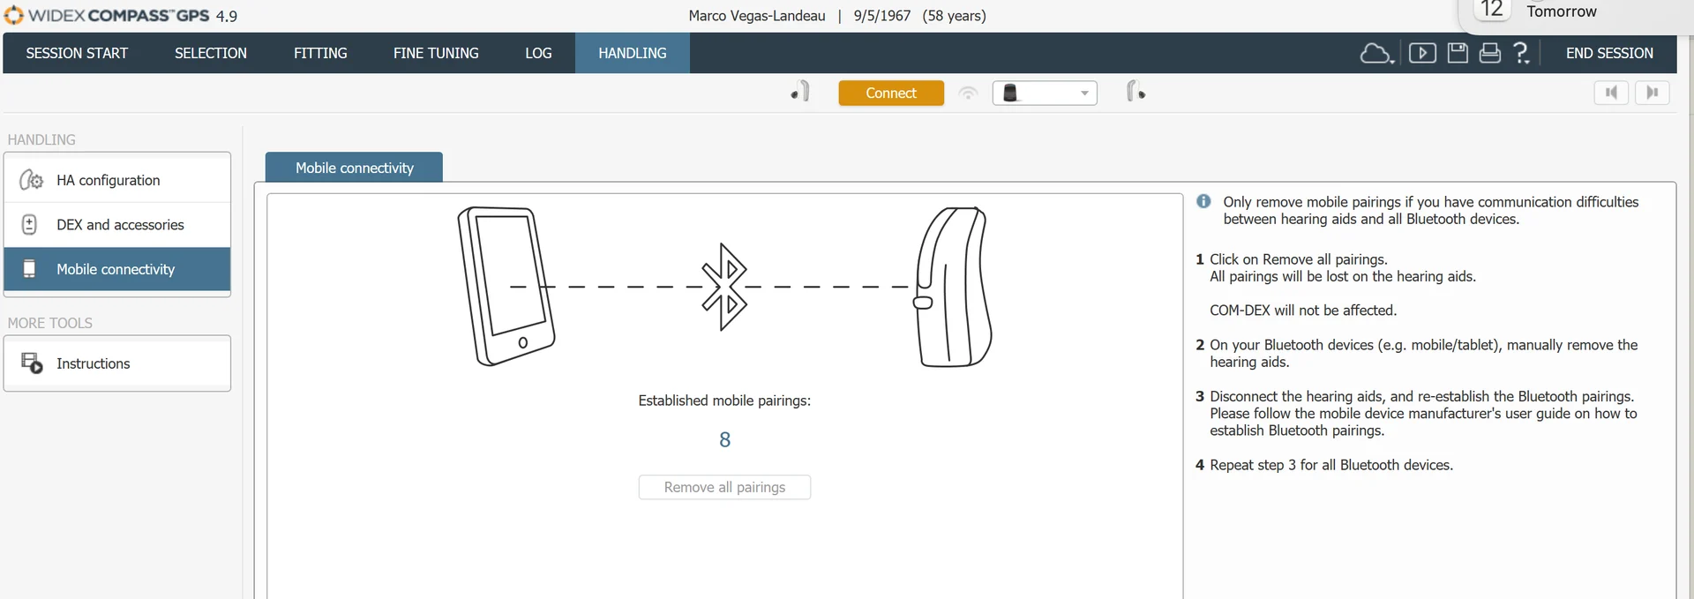Open the cloud services menu icon

[1376, 54]
